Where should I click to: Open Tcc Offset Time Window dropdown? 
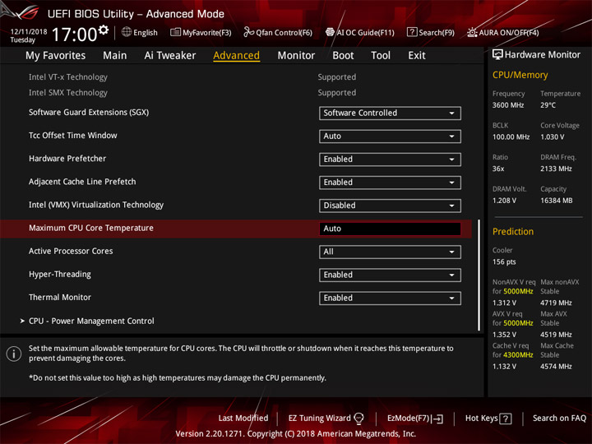390,136
